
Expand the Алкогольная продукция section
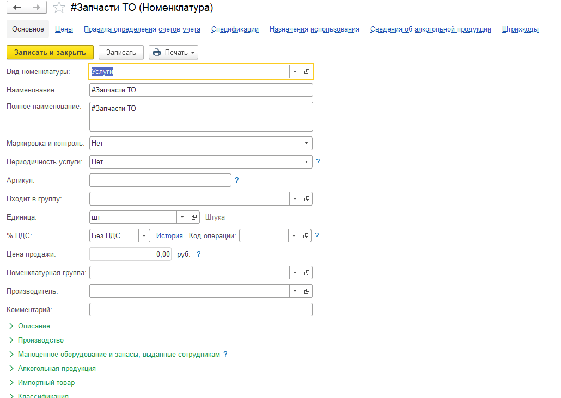pyautogui.click(x=57, y=368)
